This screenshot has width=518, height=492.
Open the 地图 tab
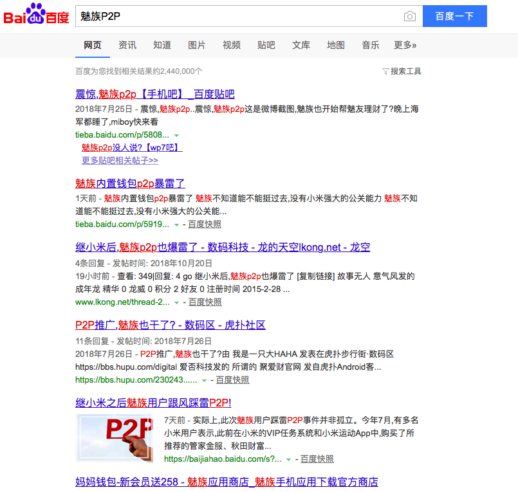[336, 45]
